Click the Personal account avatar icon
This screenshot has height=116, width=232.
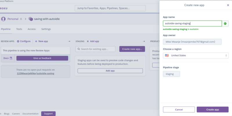3,19
